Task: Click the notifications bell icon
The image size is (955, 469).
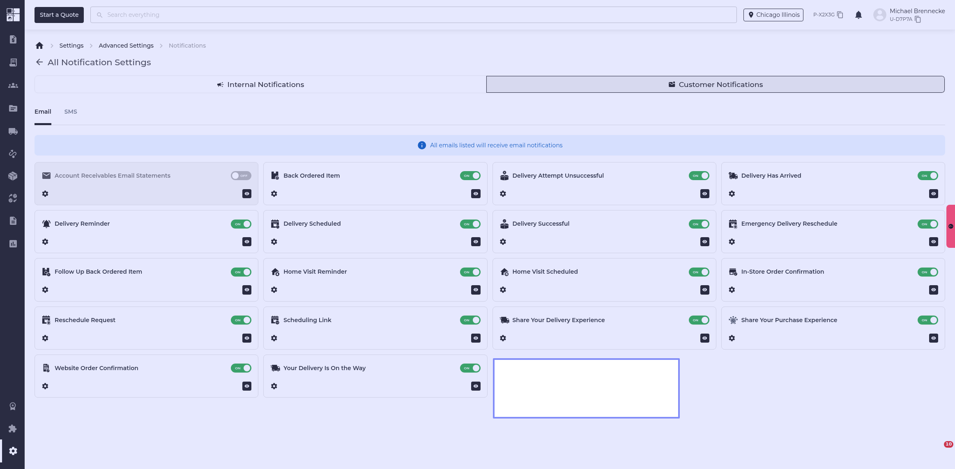Action: [858, 15]
